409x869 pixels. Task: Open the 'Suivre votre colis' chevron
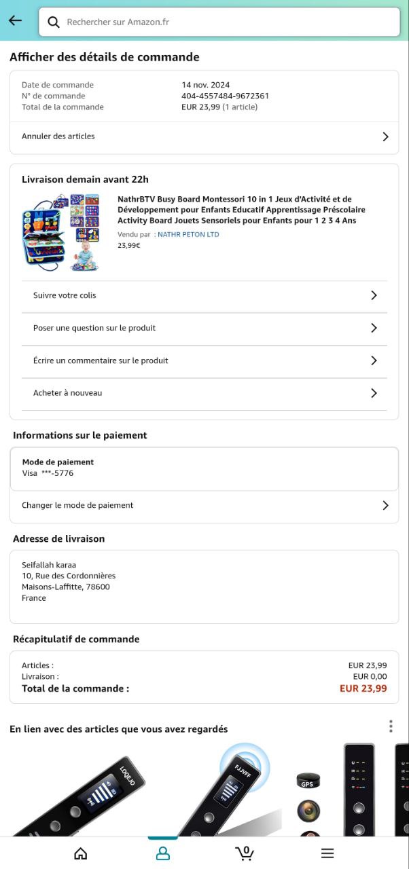pos(374,295)
